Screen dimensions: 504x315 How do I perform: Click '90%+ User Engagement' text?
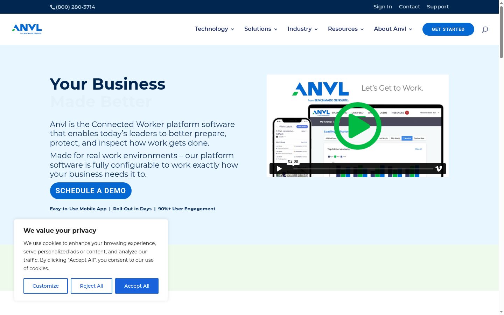pos(187,209)
